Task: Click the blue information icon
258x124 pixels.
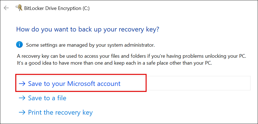Action: click(19, 44)
